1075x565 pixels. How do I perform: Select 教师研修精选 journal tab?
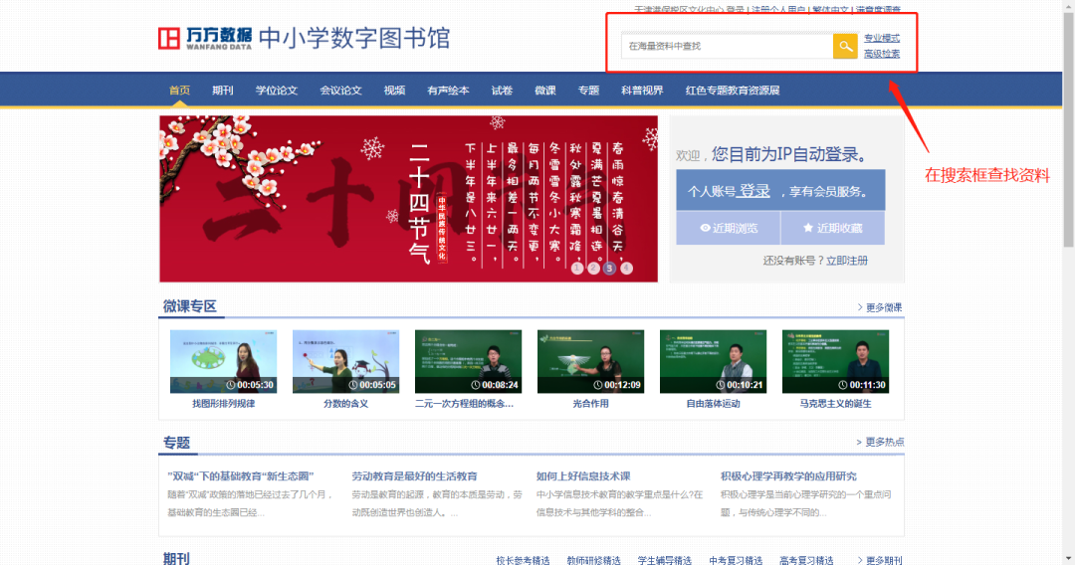click(593, 560)
